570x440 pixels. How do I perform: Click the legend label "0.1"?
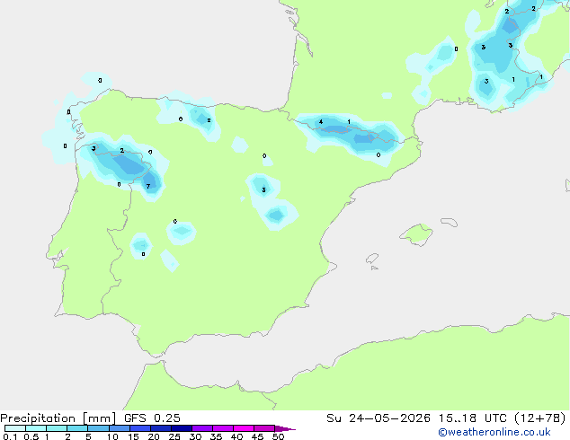10,436
